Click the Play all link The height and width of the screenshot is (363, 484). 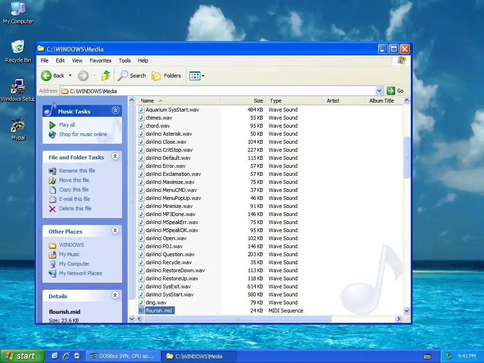pyautogui.click(x=67, y=125)
